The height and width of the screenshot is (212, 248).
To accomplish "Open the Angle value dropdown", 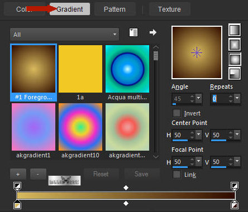I will click(x=198, y=98).
